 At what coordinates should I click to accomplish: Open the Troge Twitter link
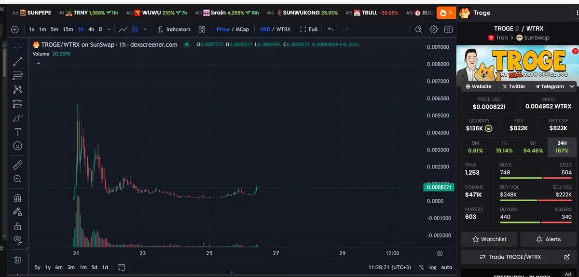[x=513, y=86]
